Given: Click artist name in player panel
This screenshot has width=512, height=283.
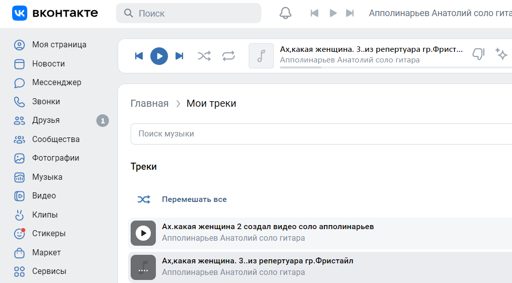Looking at the screenshot, I should [x=350, y=60].
